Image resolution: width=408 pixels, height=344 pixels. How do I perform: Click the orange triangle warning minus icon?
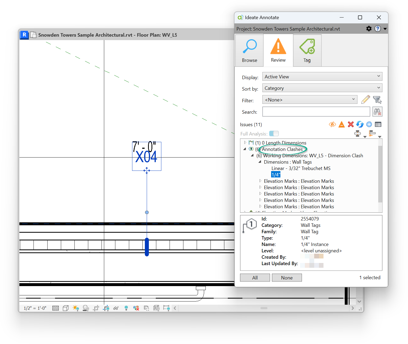(342, 124)
